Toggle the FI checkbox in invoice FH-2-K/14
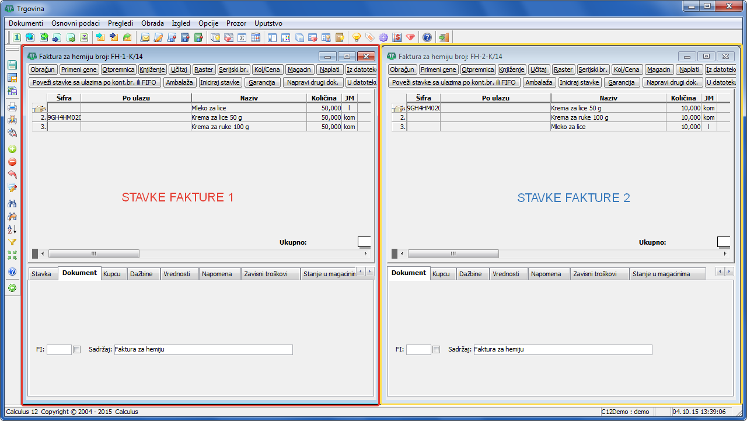Viewport: 747px width, 421px height. pos(436,350)
